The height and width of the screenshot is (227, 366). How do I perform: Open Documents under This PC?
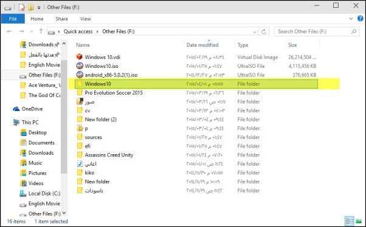coord(41,143)
